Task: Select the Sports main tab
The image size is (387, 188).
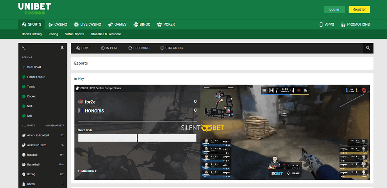Action: (31, 24)
